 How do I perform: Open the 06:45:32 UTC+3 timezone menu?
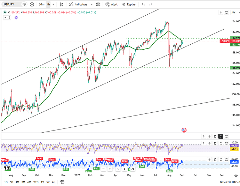(230, 182)
